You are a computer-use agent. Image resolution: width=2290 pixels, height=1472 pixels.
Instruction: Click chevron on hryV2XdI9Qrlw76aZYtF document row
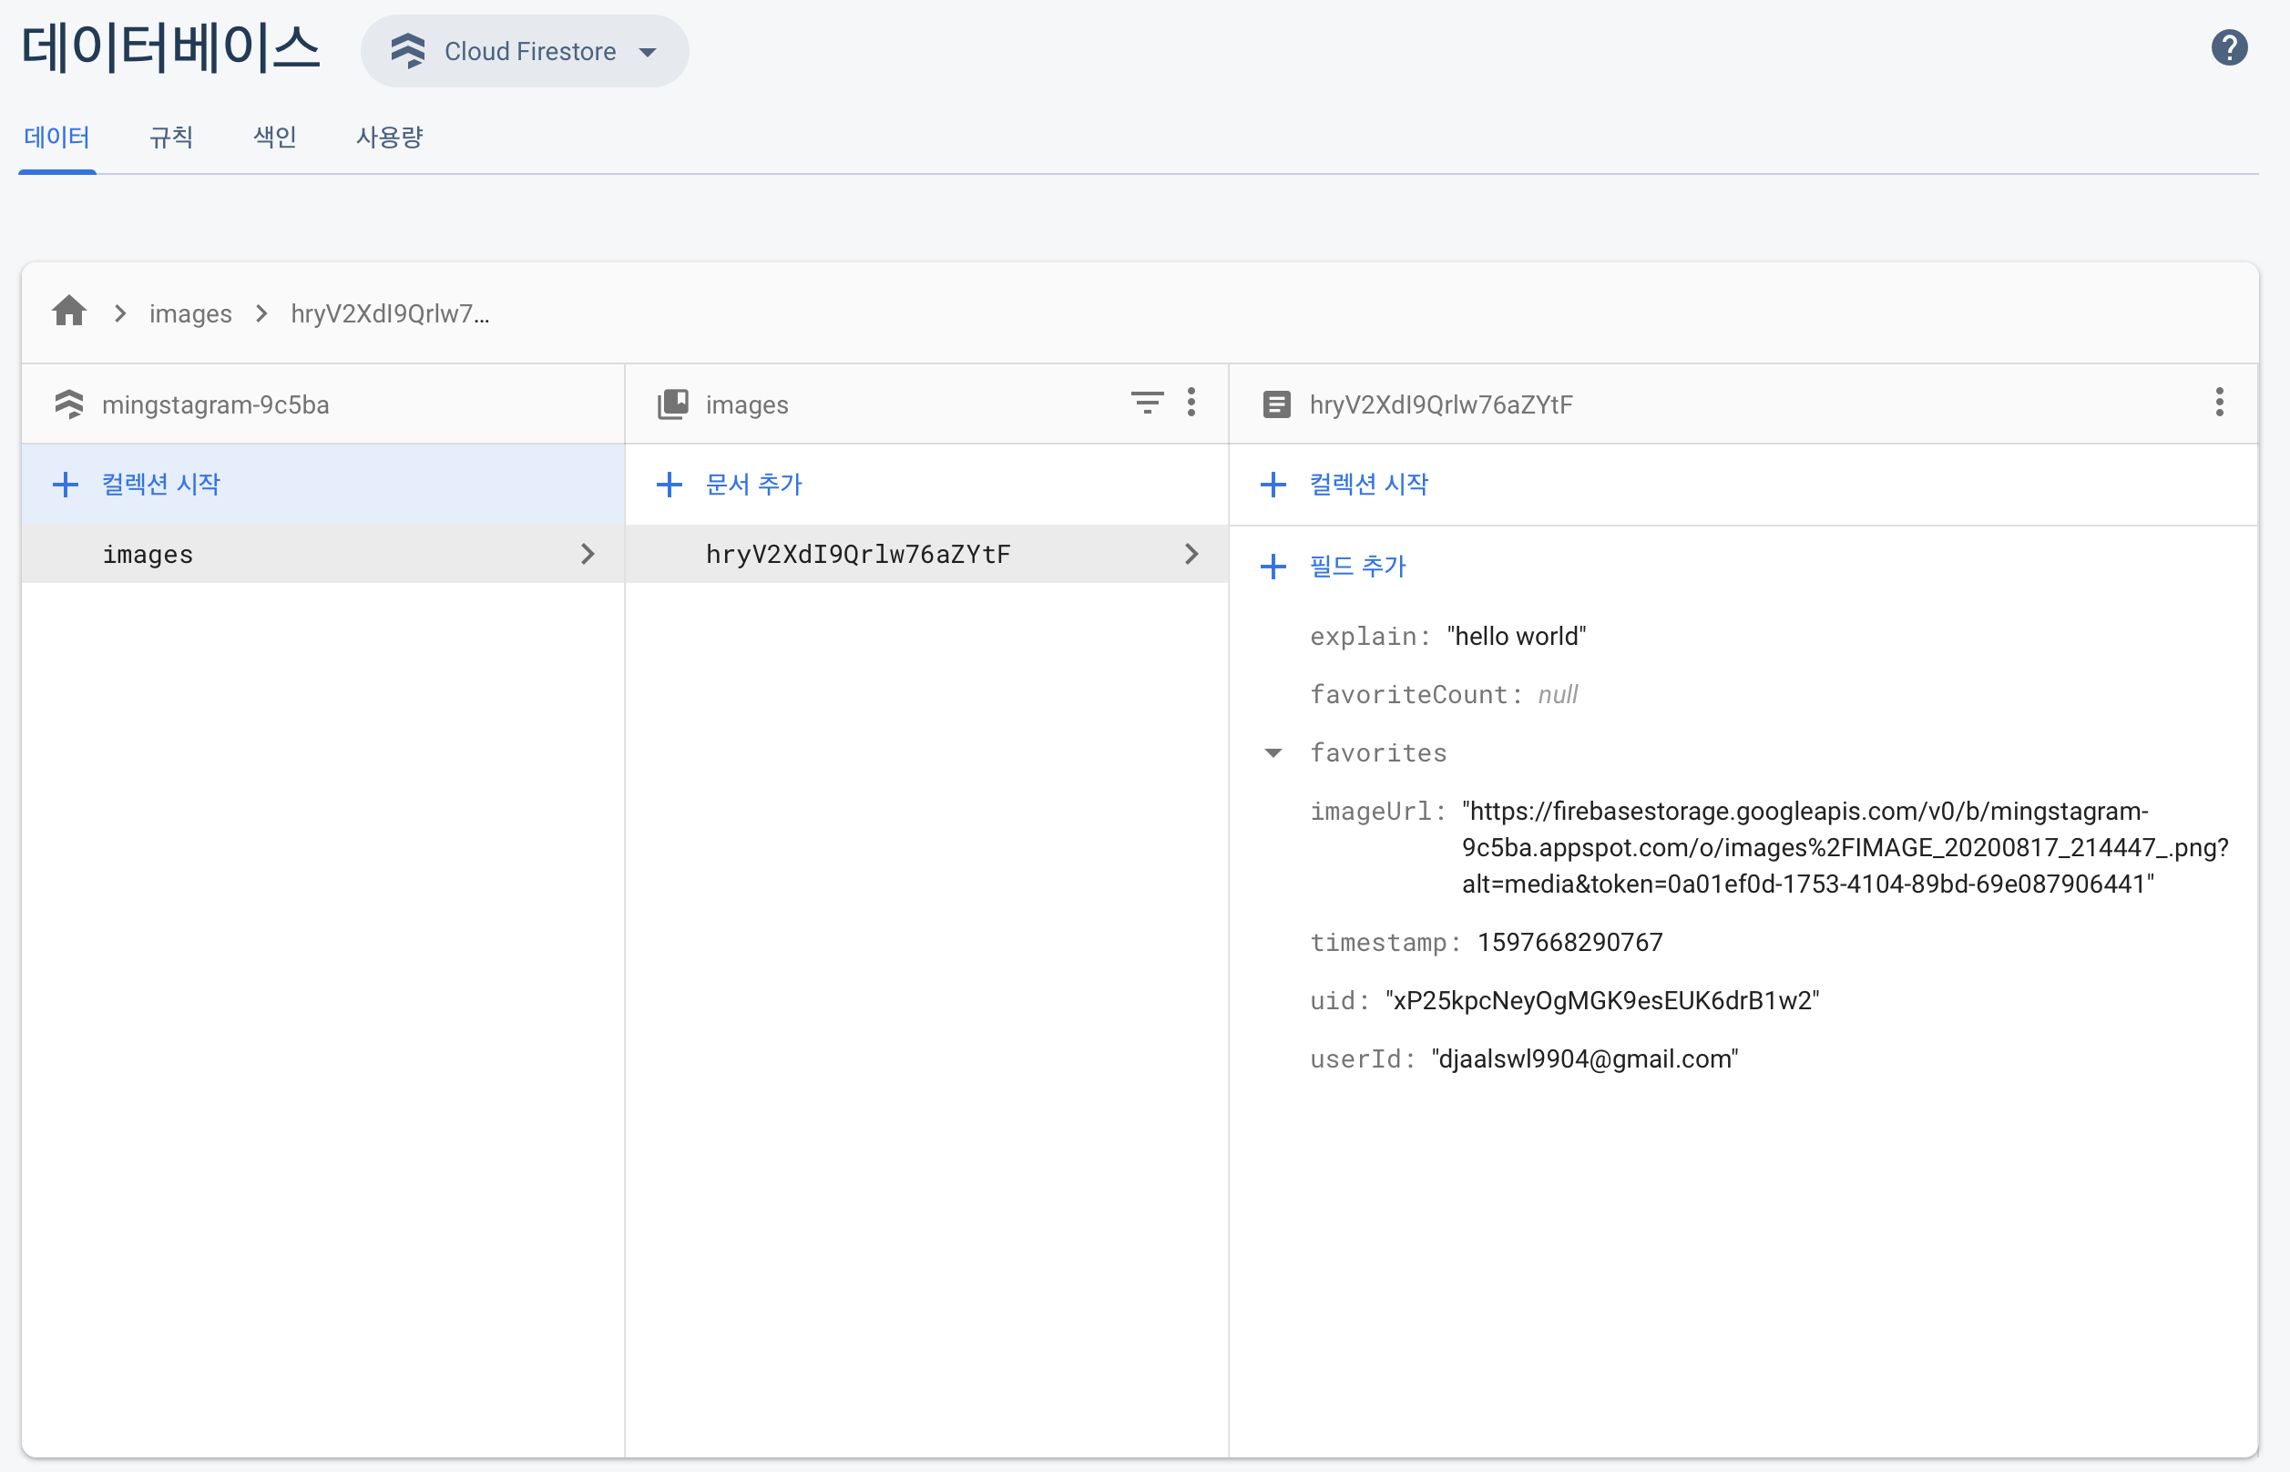click(1191, 555)
